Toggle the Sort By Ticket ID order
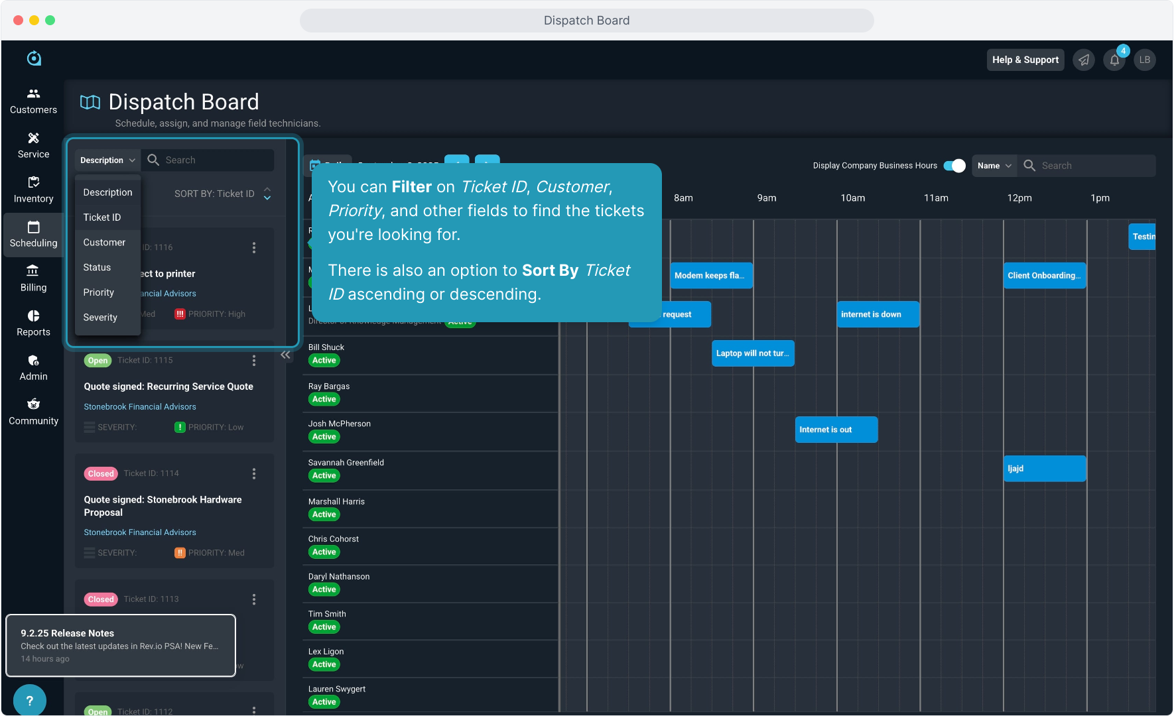The height and width of the screenshot is (716, 1174). pos(267,194)
